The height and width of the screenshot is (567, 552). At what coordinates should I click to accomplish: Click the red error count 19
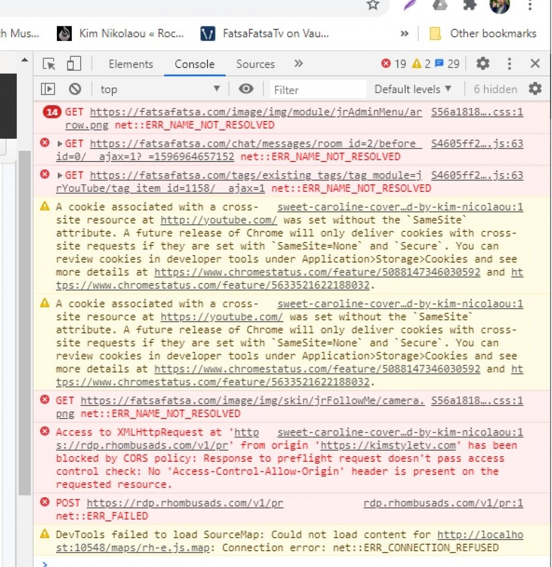(394, 64)
